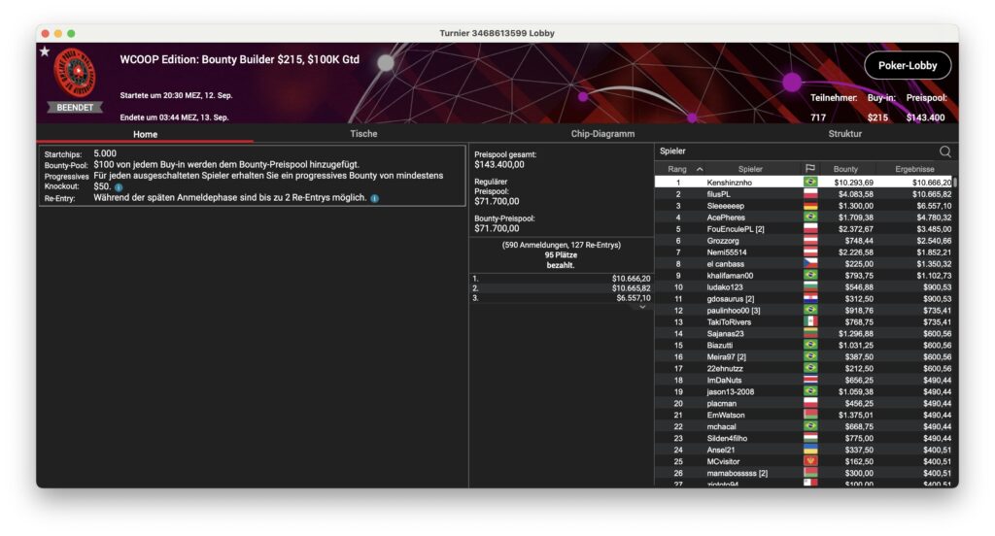Switch to the Tische tab

tap(363, 134)
